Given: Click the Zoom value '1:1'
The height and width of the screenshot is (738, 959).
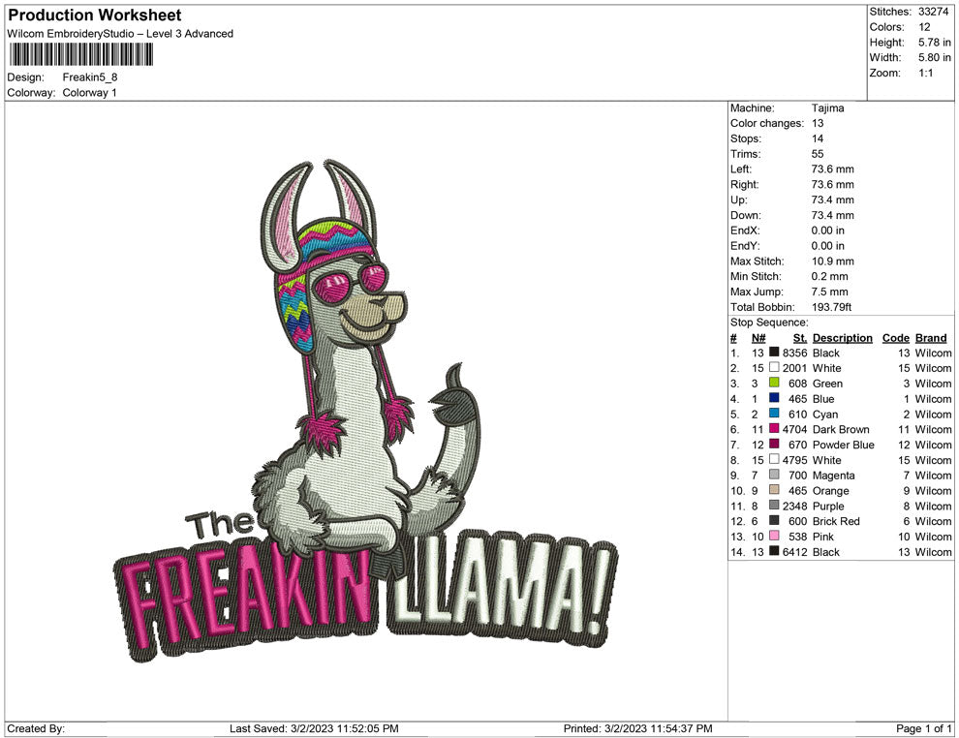Looking at the screenshot, I should [x=925, y=73].
